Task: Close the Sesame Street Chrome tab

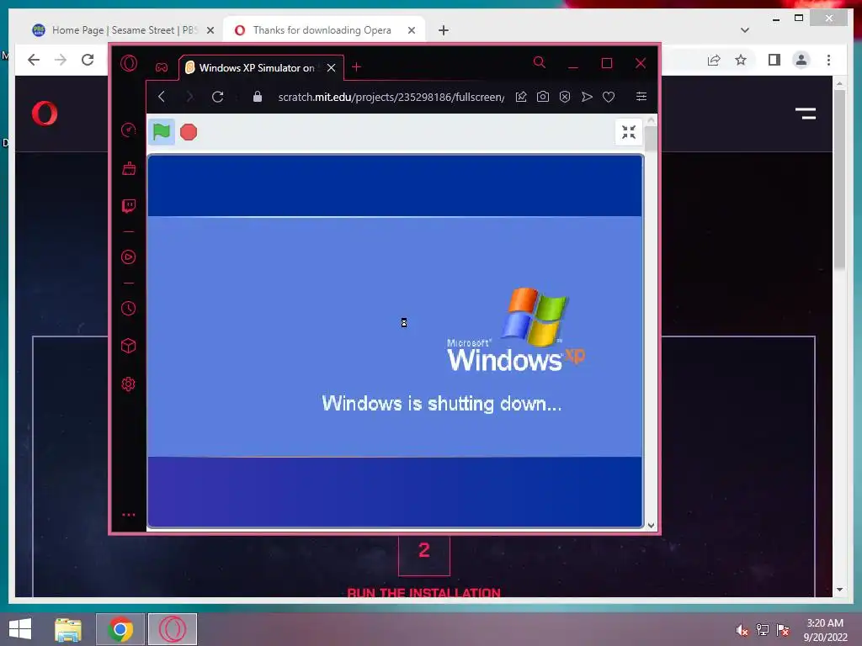Action: pyautogui.click(x=210, y=30)
